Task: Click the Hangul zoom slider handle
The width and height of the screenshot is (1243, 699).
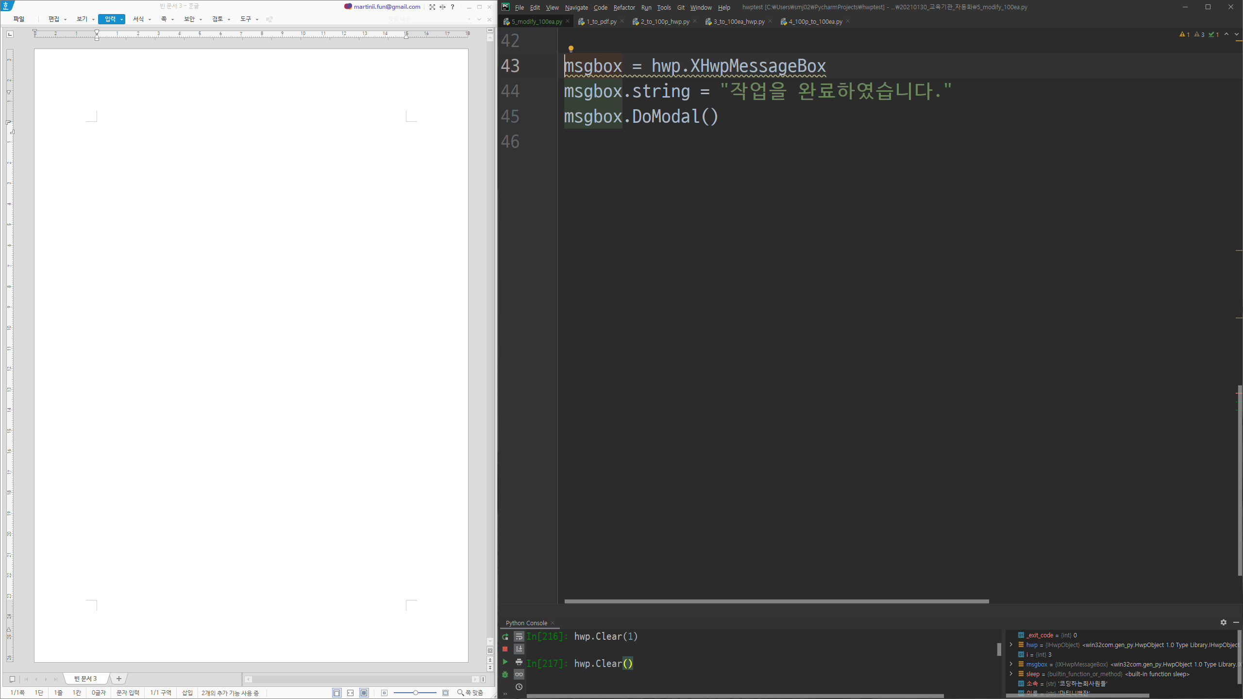Action: click(416, 693)
